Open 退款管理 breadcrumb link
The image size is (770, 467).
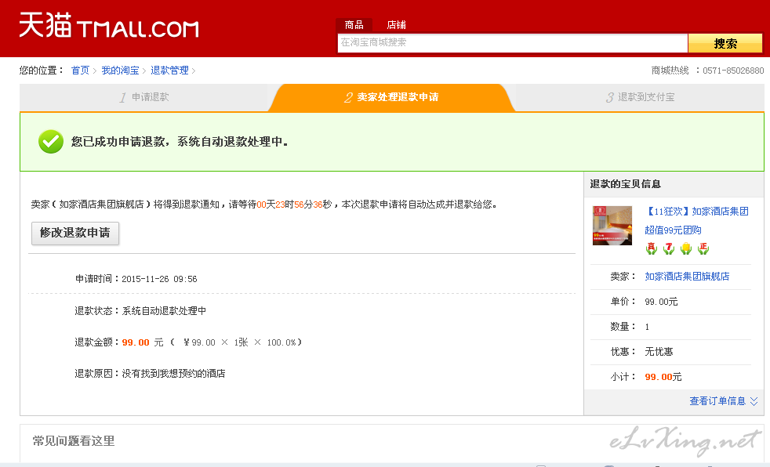pyautogui.click(x=169, y=71)
